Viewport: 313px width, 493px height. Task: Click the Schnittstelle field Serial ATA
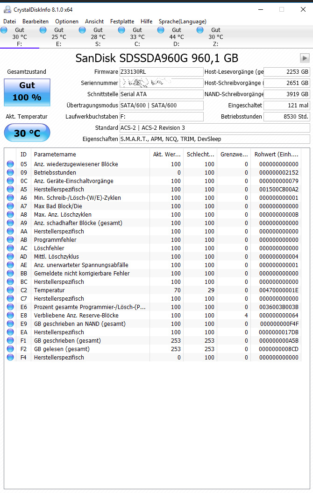[x=161, y=94]
